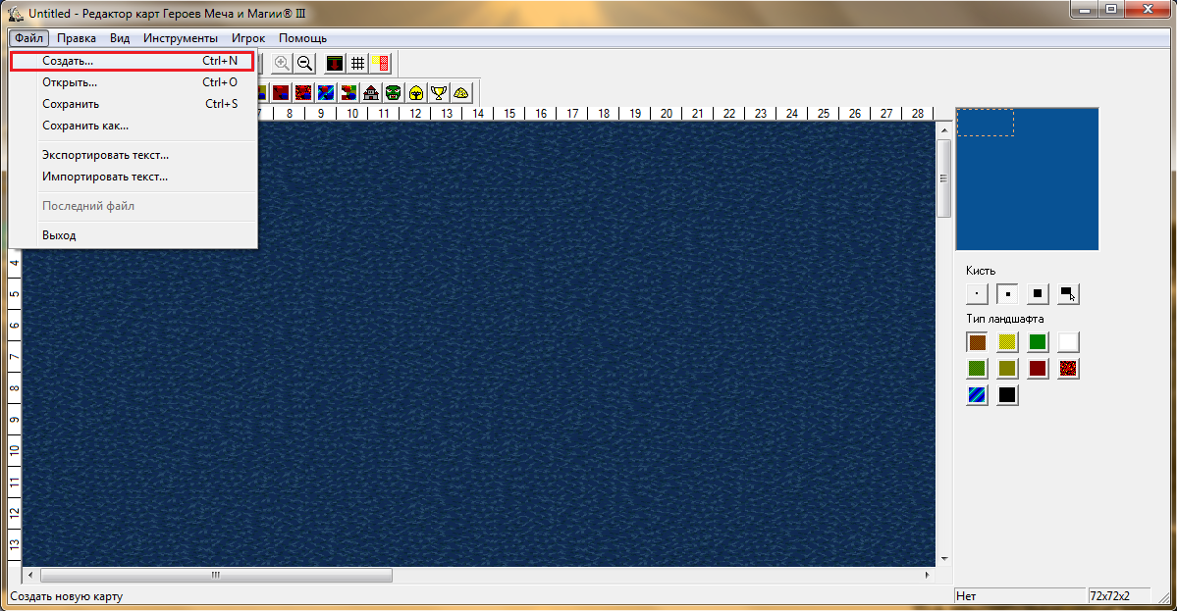Screen dimensions: 1177x611
Task: Select the lava terrain objects icon
Action: click(303, 93)
